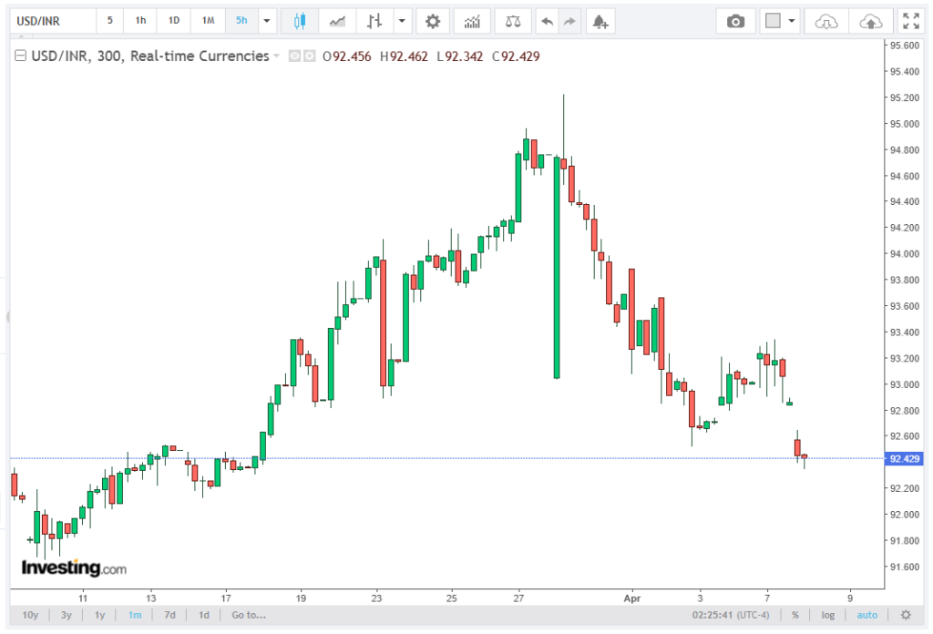Click the Go to... date button
Screen dimensions: 933x634
point(249,615)
